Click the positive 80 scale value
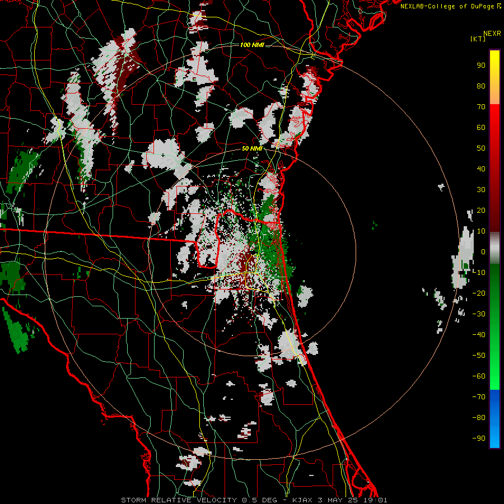 click(481, 86)
